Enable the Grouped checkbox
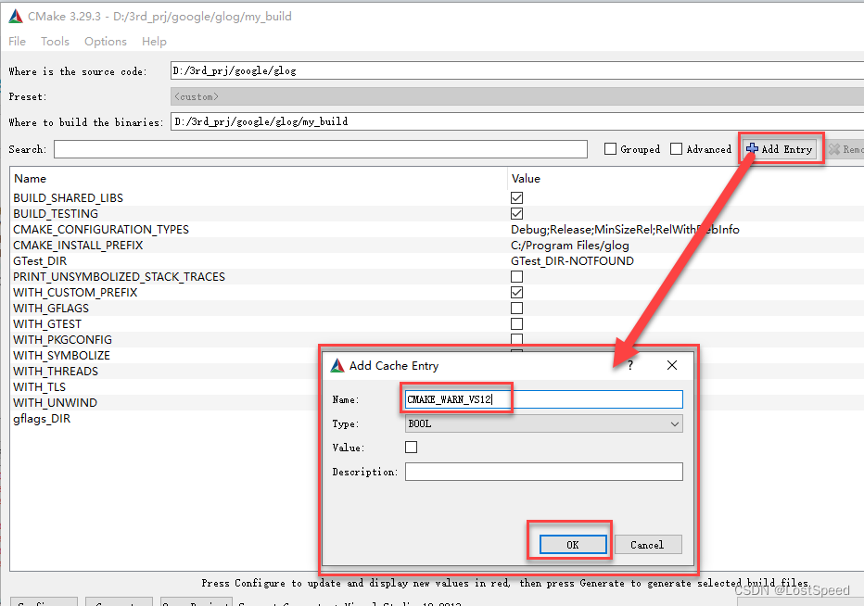The image size is (864, 606). pos(610,149)
